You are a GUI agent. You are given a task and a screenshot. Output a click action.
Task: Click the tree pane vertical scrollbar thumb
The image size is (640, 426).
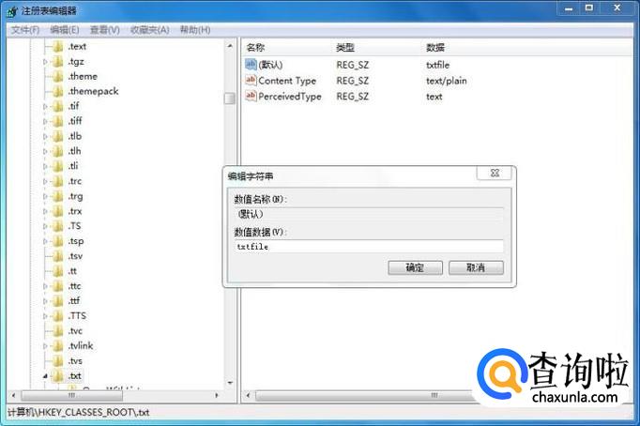(x=229, y=98)
